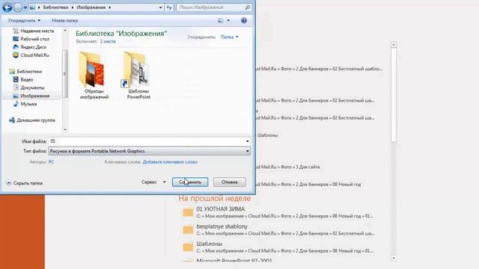Click the Forward navigation arrow

[18, 7]
